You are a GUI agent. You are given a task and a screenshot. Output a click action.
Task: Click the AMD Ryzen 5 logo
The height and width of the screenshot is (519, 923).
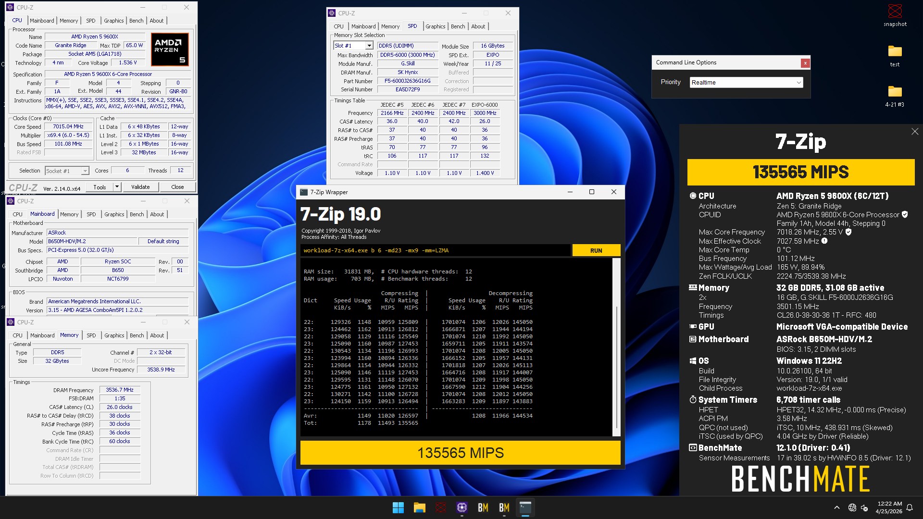click(x=170, y=49)
